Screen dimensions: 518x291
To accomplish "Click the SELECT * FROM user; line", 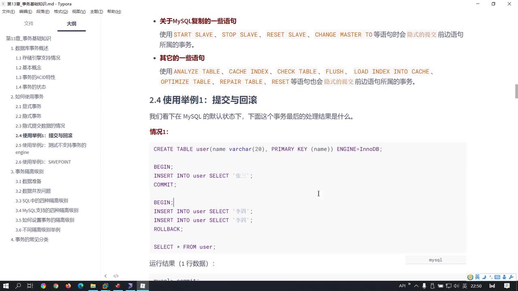I will pyautogui.click(x=185, y=247).
